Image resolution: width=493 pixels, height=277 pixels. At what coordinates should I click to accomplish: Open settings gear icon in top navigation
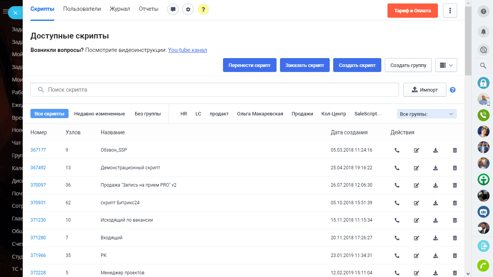pyautogui.click(x=188, y=10)
